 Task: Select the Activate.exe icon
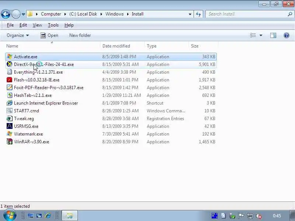tap(10, 57)
